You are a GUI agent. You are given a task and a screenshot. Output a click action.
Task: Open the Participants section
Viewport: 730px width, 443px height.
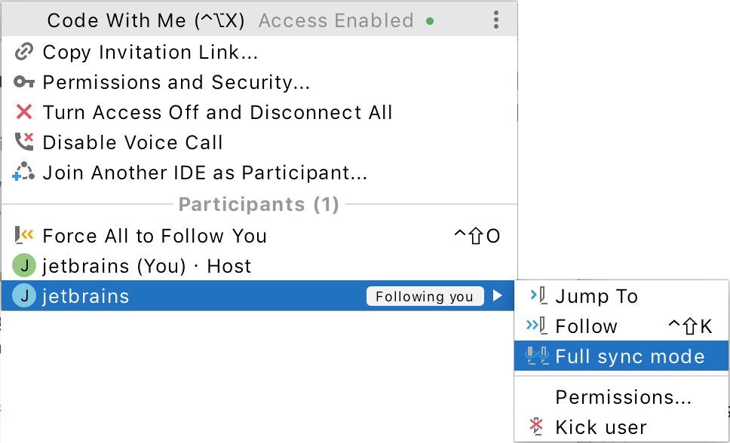[x=259, y=204]
